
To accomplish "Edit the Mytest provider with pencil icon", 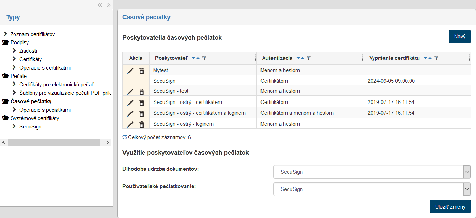I will [130, 71].
